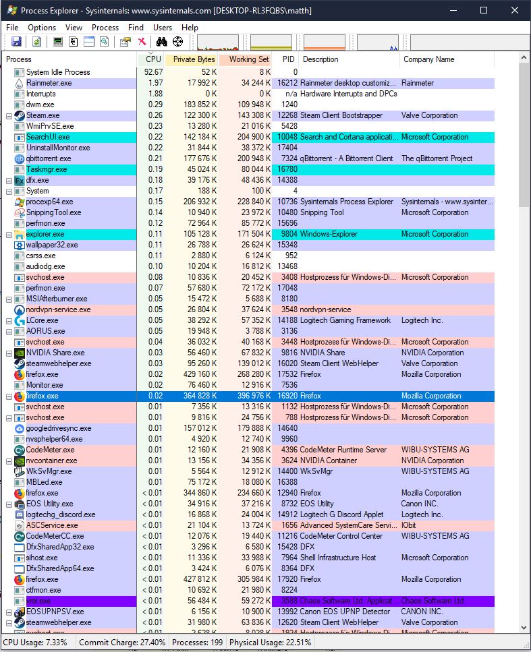Click the wallpaper32.exe process icon
Image resolution: width=531 pixels, height=652 pixels.
(x=19, y=245)
